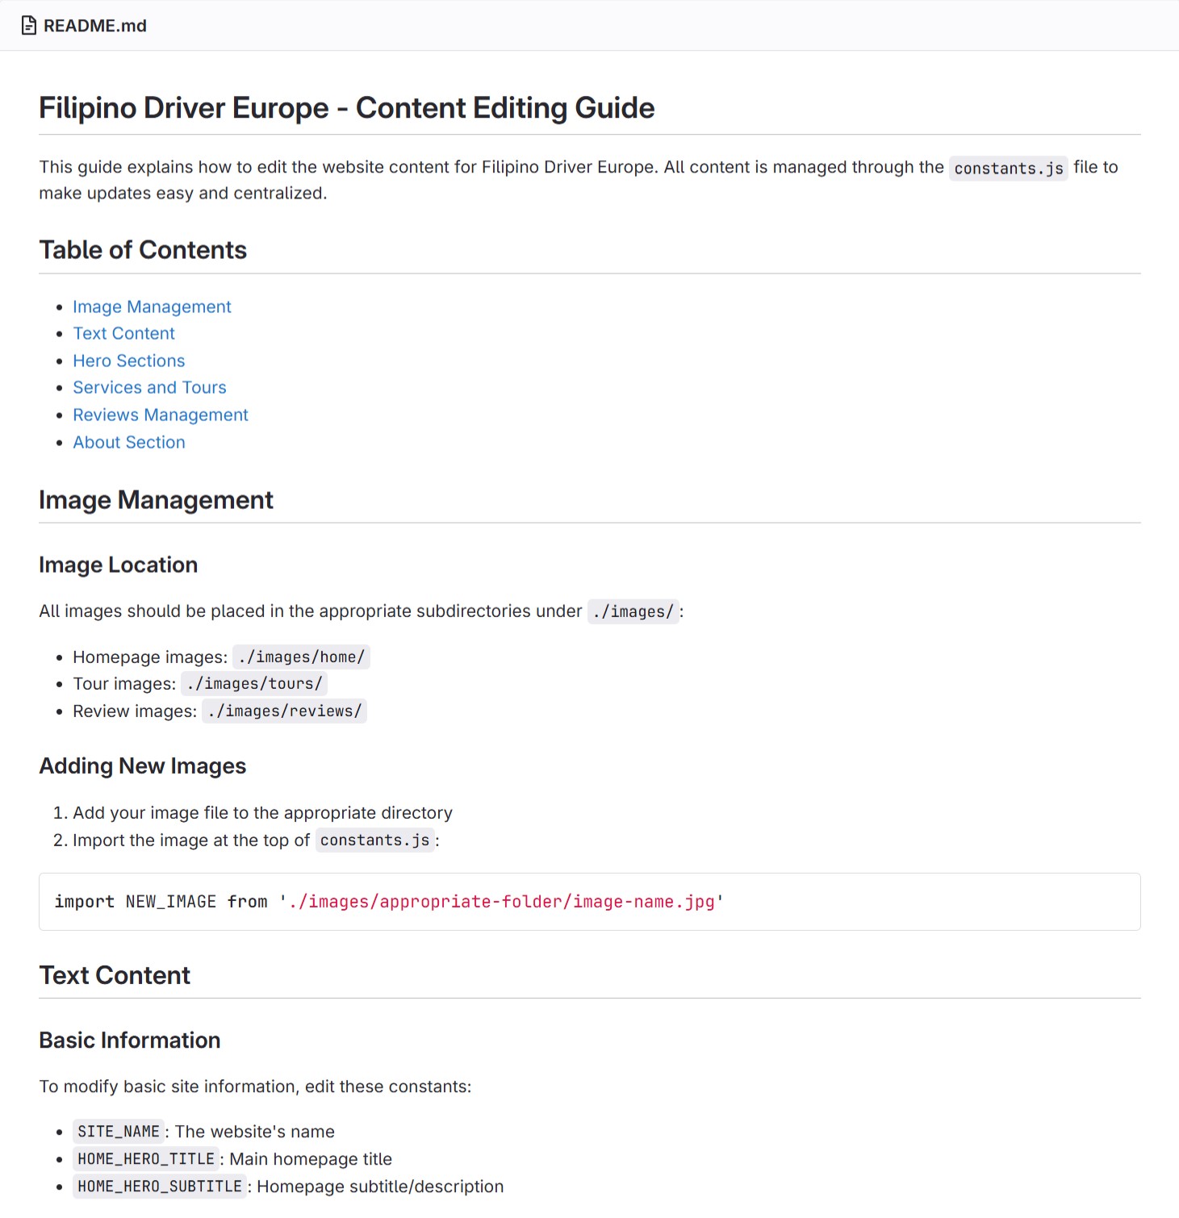The width and height of the screenshot is (1179, 1218).
Task: Click the README.md file icon
Action: click(x=29, y=26)
